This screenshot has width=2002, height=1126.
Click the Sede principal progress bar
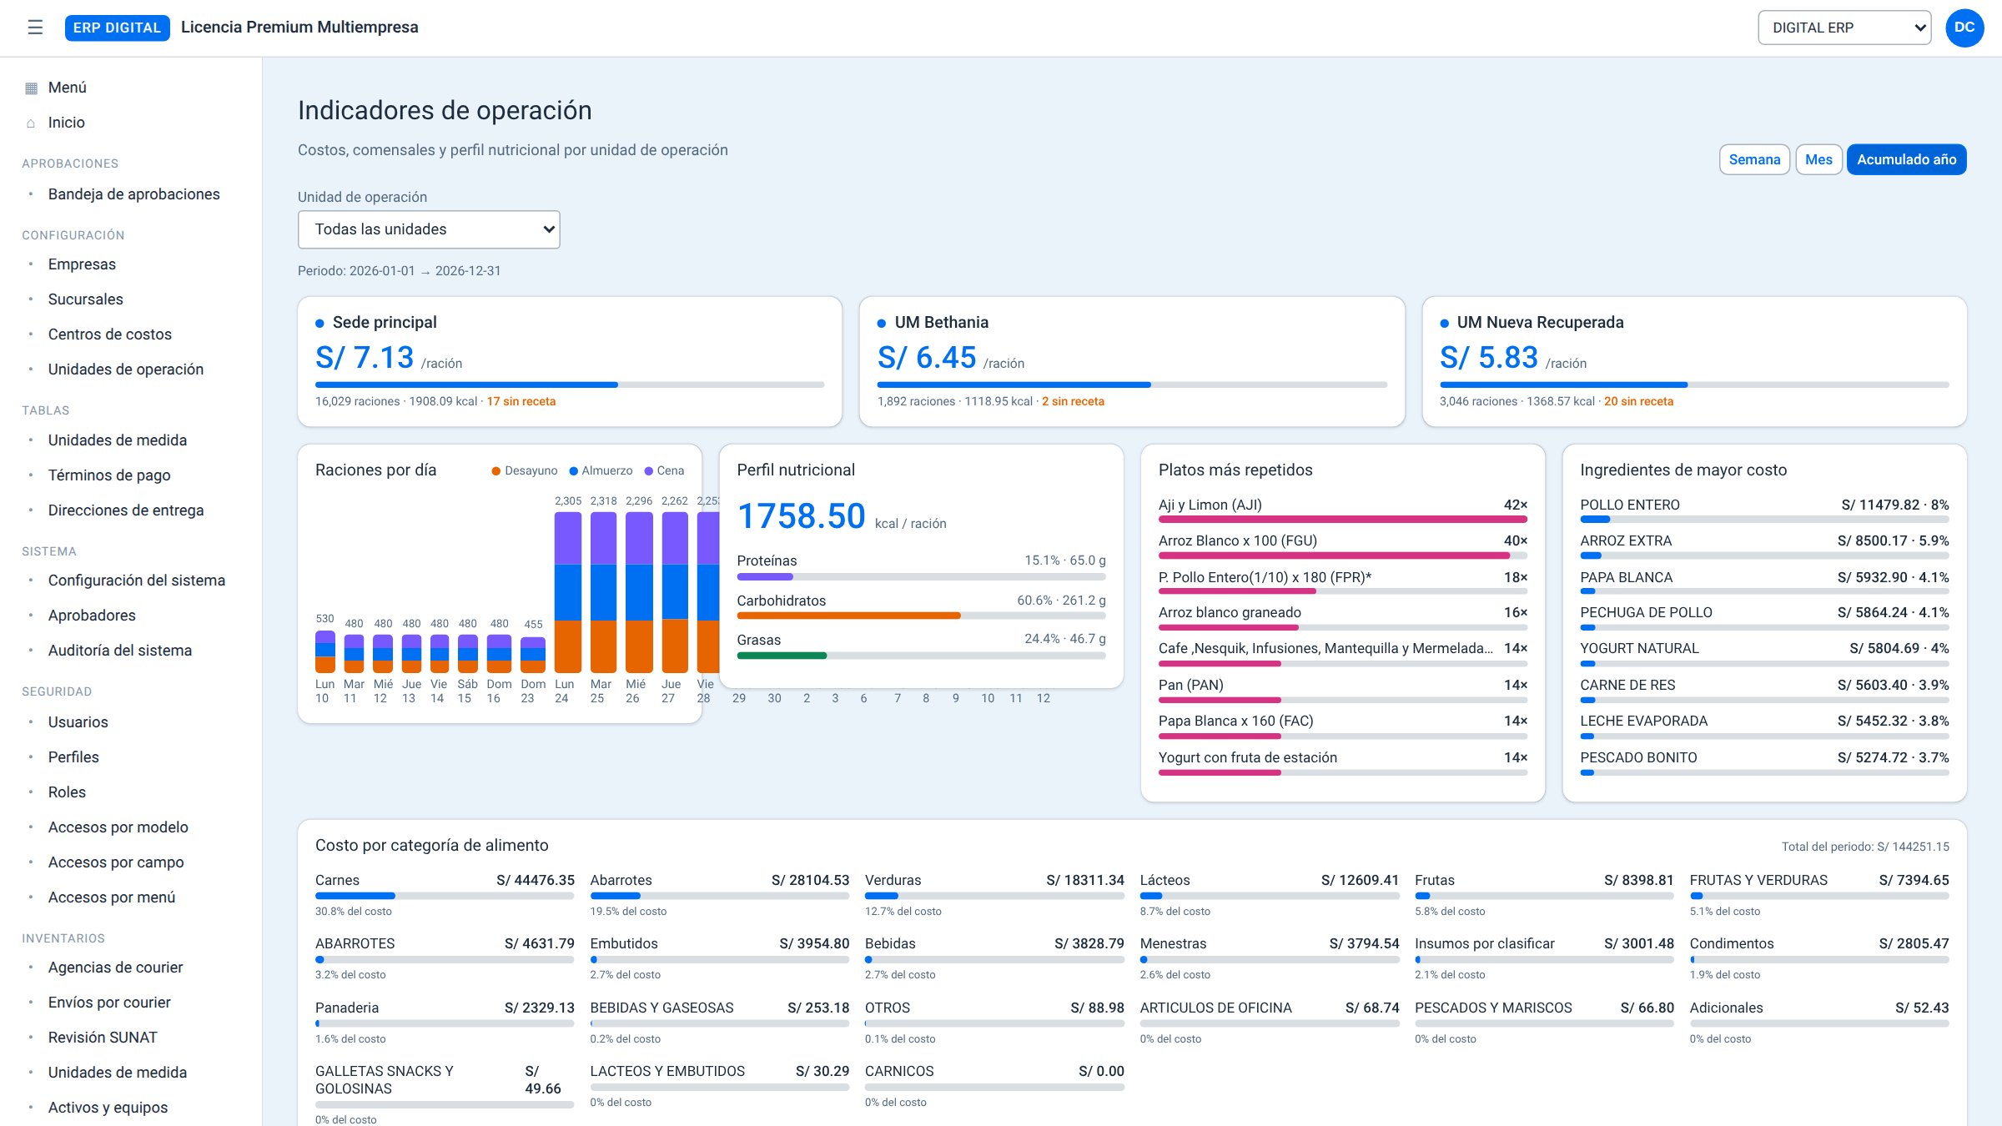[570, 385]
